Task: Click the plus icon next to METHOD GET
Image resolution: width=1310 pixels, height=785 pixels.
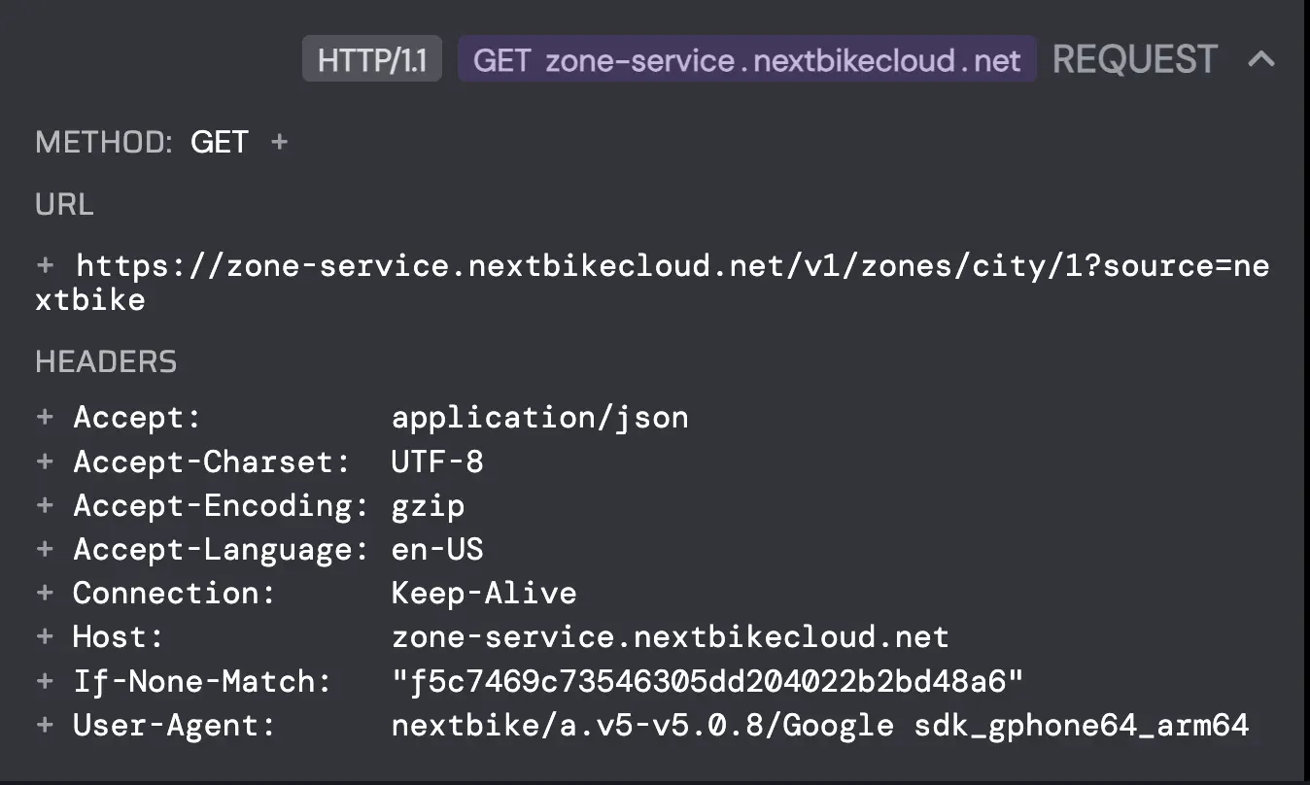Action: [279, 143]
